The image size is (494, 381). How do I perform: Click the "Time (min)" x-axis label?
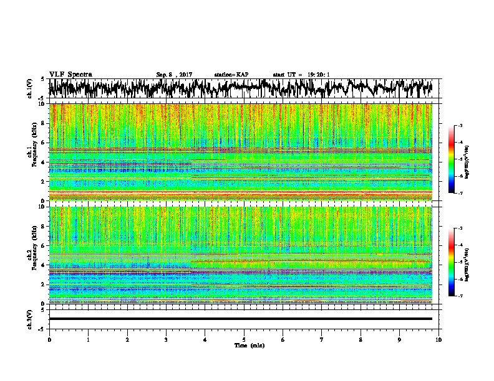(x=249, y=346)
